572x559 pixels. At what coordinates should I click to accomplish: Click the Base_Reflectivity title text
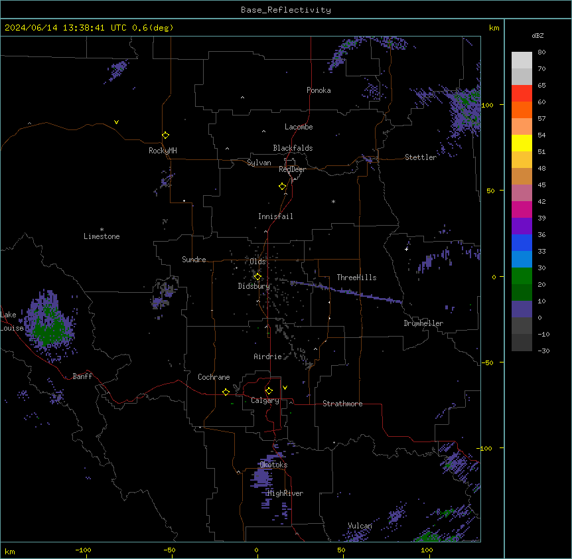286,10
